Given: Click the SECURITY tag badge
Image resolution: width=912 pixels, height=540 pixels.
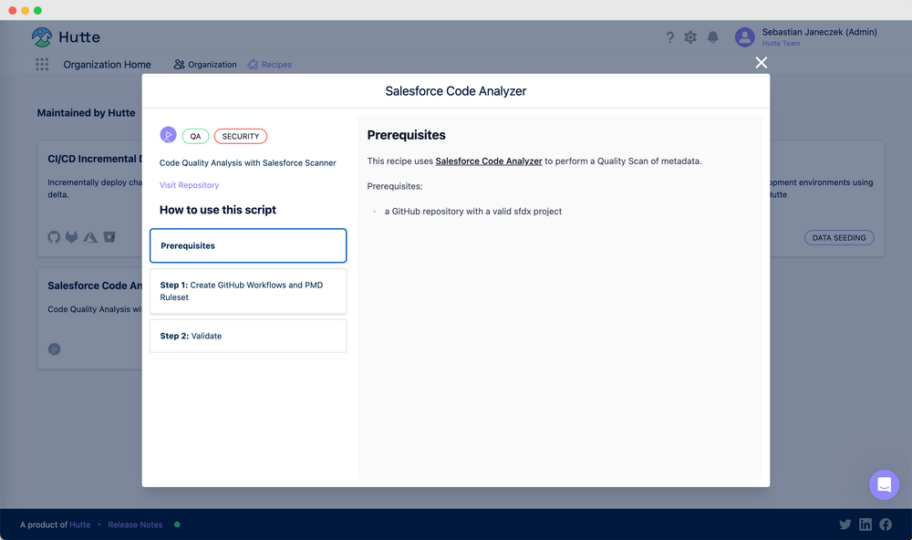Looking at the screenshot, I should pyautogui.click(x=240, y=134).
